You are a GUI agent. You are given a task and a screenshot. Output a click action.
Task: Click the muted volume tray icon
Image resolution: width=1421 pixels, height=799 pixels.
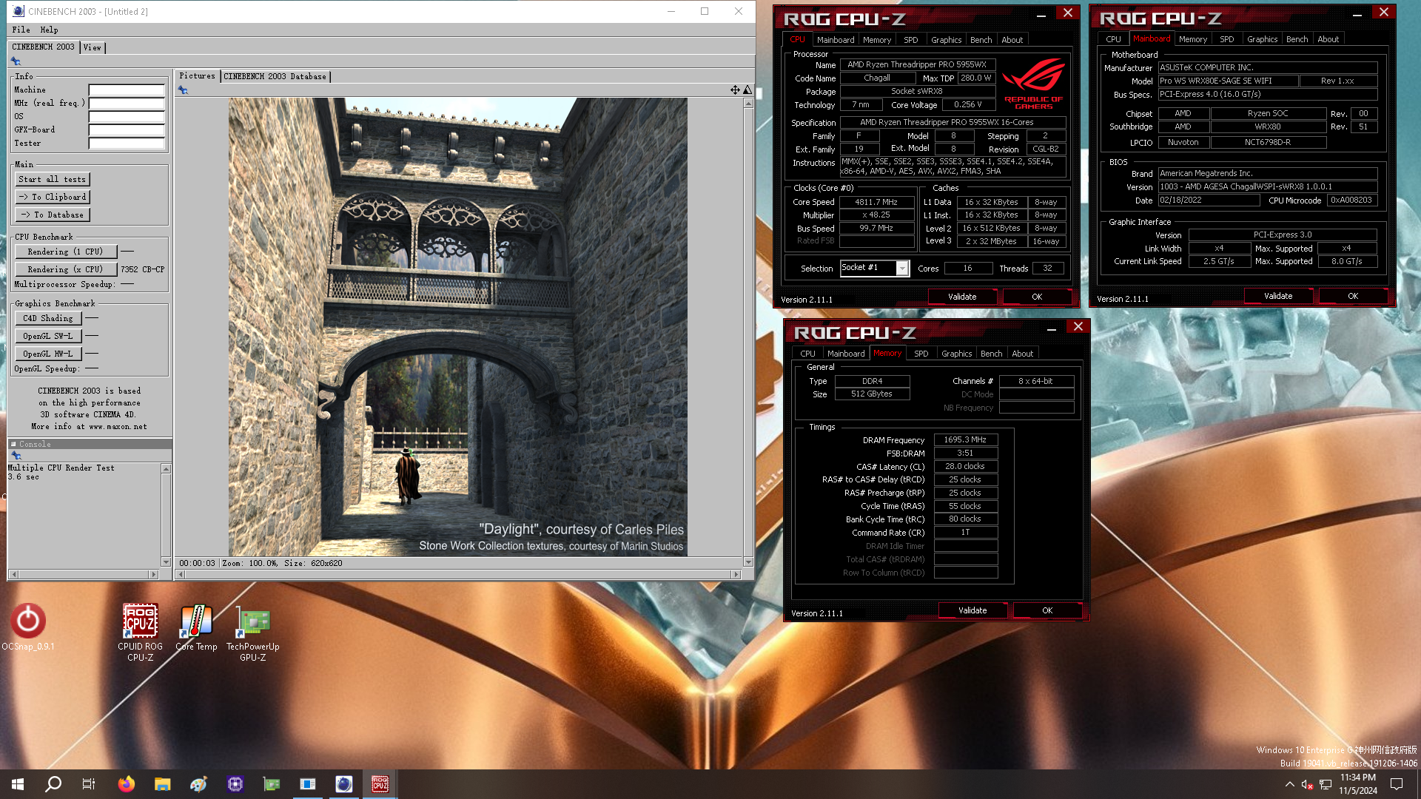[1307, 784]
